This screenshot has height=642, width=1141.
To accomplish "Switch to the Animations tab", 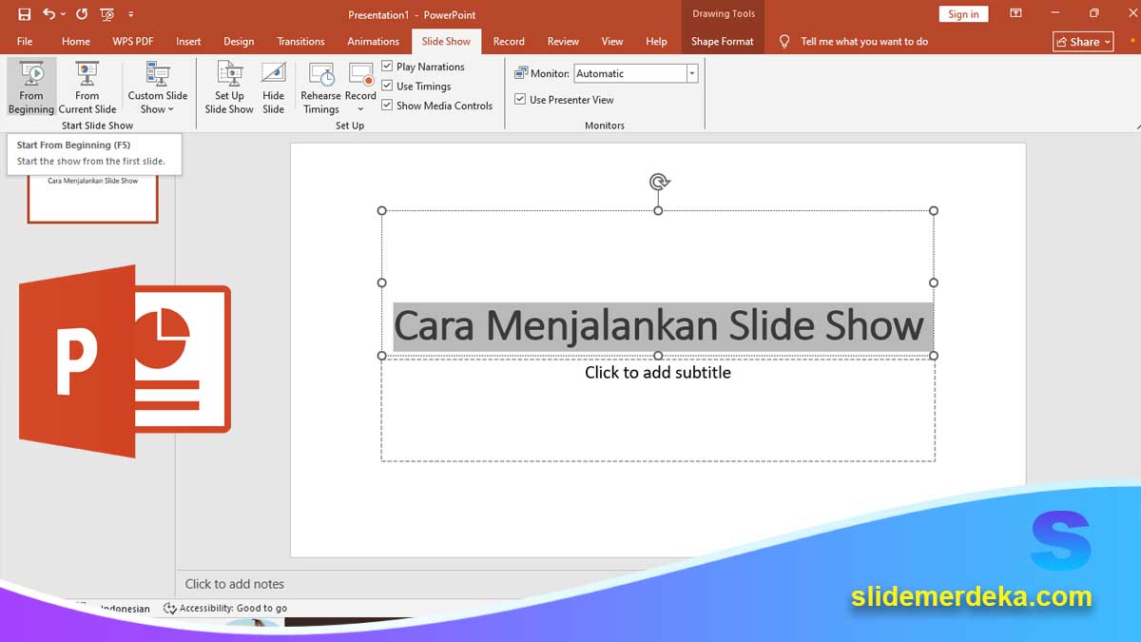I will (373, 41).
